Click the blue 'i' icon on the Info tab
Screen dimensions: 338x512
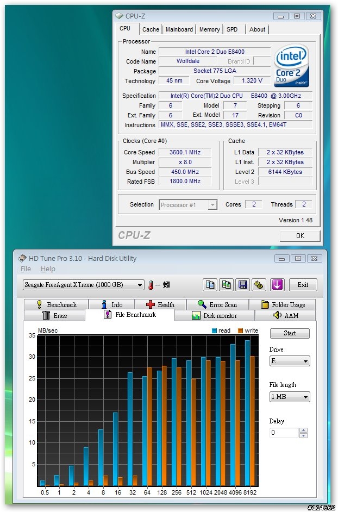[x=104, y=304]
